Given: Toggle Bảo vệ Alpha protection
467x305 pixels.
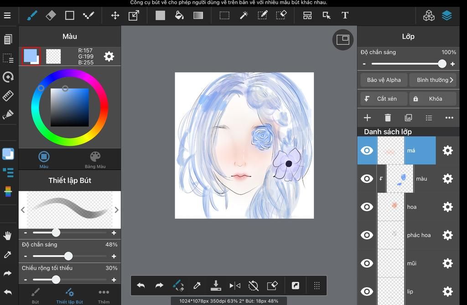Looking at the screenshot, I should (x=384, y=80).
